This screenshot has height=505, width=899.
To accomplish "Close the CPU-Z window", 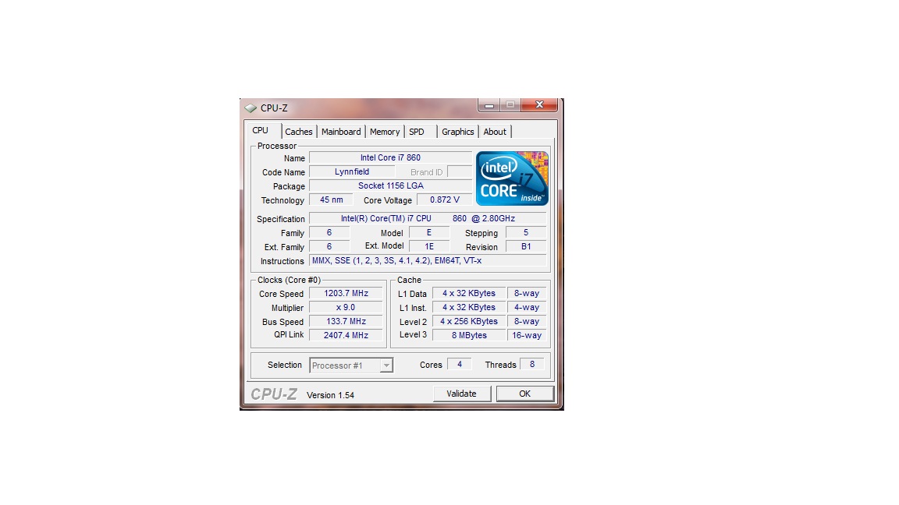I will tap(539, 104).
